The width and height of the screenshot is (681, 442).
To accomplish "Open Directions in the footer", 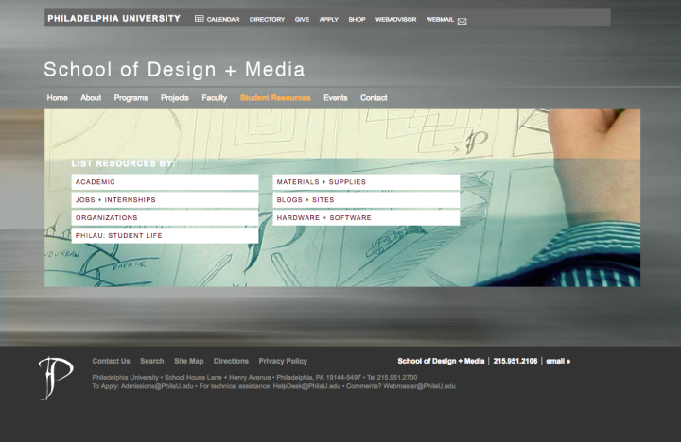I will coord(231,361).
